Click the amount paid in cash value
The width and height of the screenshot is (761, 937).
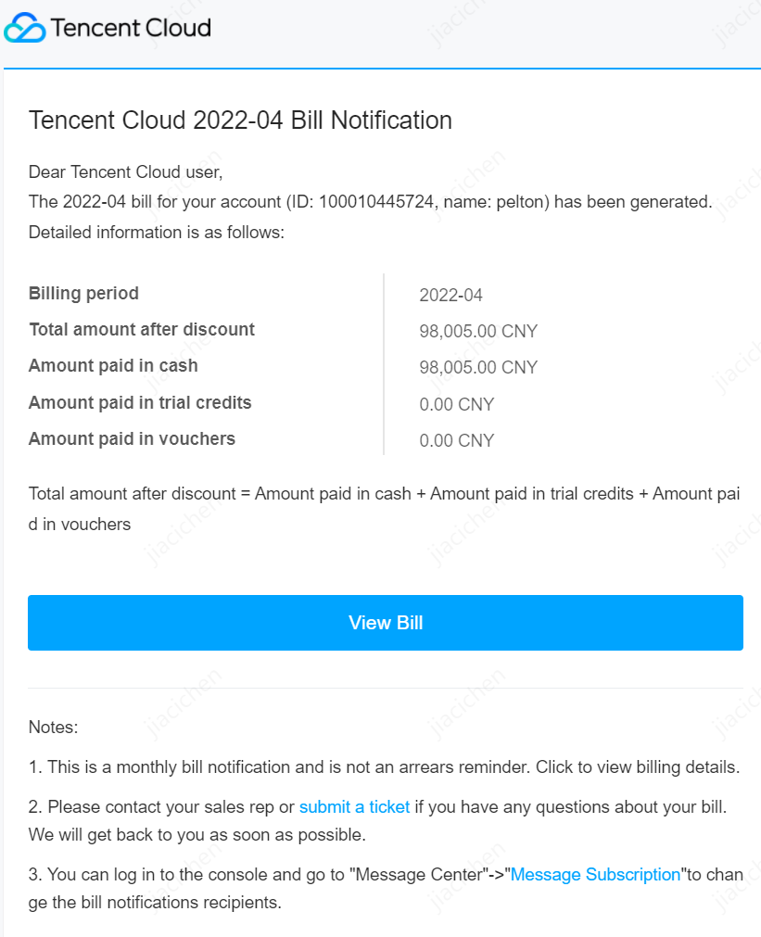pyautogui.click(x=478, y=368)
